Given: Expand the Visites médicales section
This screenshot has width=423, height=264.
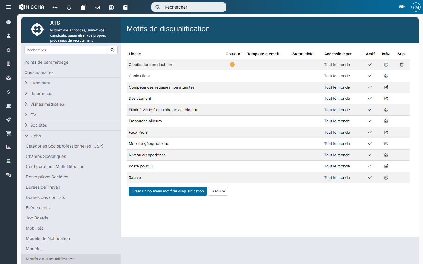Looking at the screenshot, I should pos(71,104).
